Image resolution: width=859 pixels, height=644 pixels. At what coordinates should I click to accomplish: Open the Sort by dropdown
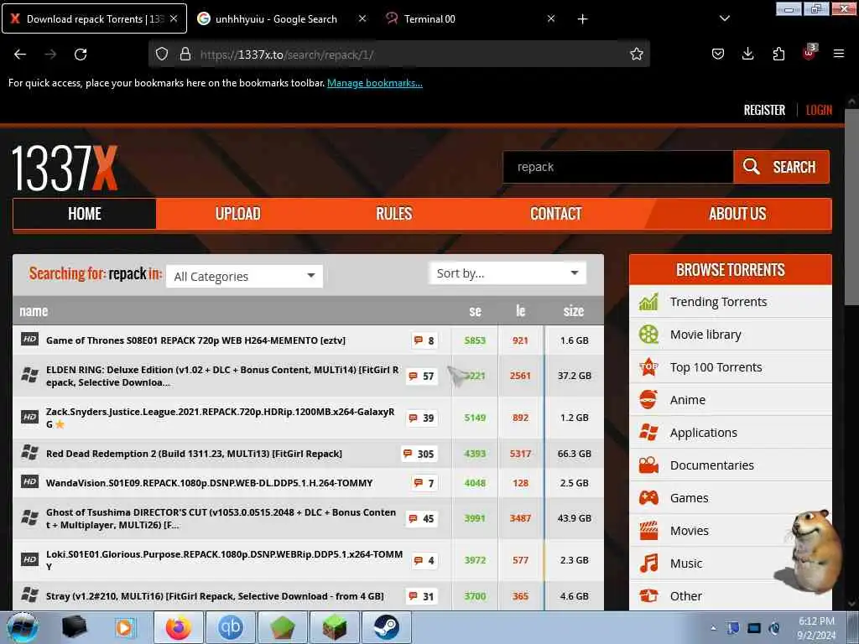pos(508,273)
